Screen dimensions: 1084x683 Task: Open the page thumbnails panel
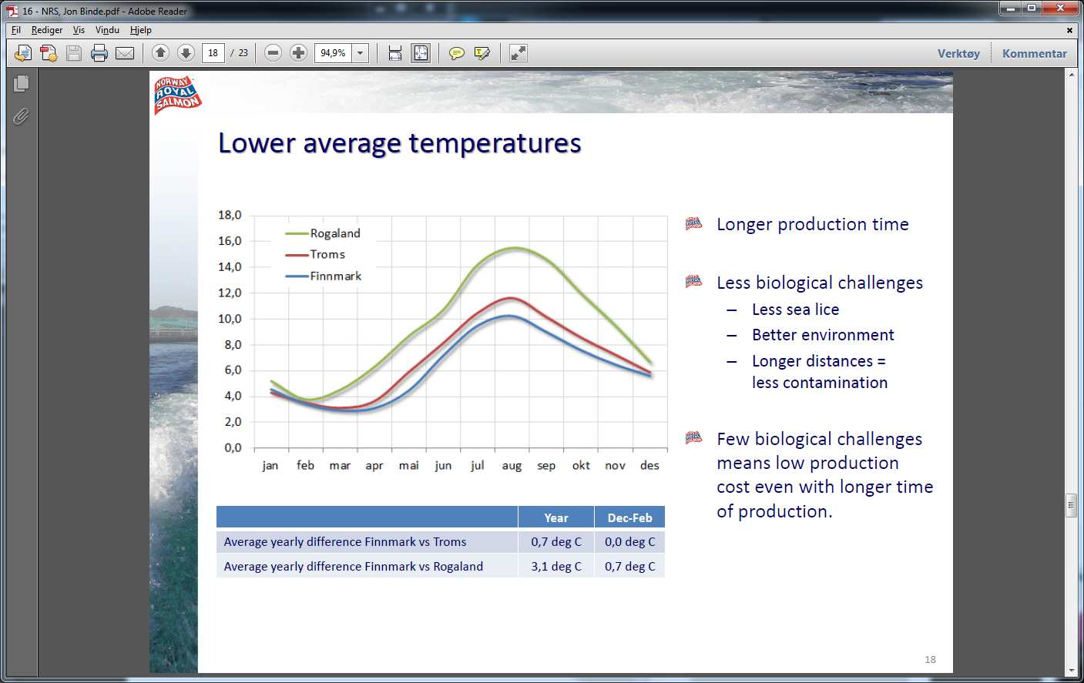pyautogui.click(x=22, y=83)
